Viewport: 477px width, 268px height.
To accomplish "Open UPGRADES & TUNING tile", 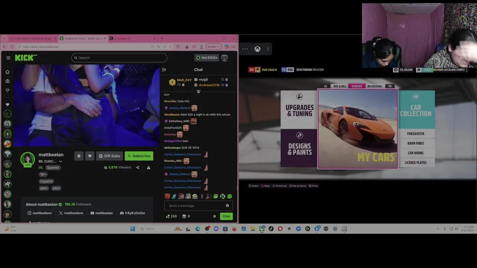I will click(299, 109).
